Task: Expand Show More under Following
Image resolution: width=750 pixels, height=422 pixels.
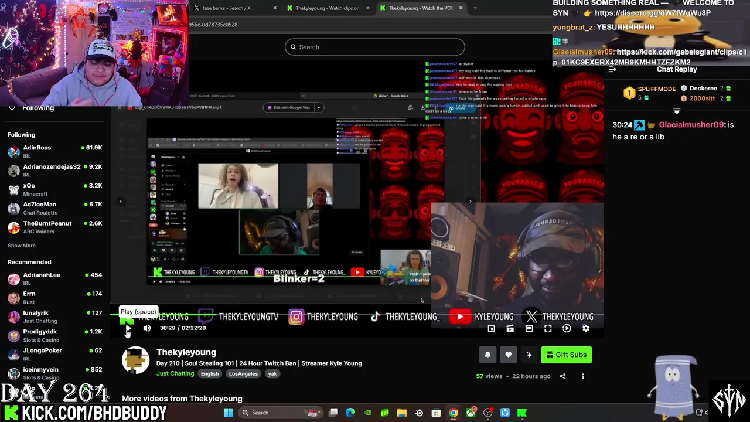Action: (x=22, y=246)
